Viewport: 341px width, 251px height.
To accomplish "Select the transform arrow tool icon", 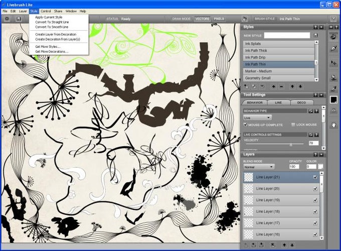I will 333,63.
